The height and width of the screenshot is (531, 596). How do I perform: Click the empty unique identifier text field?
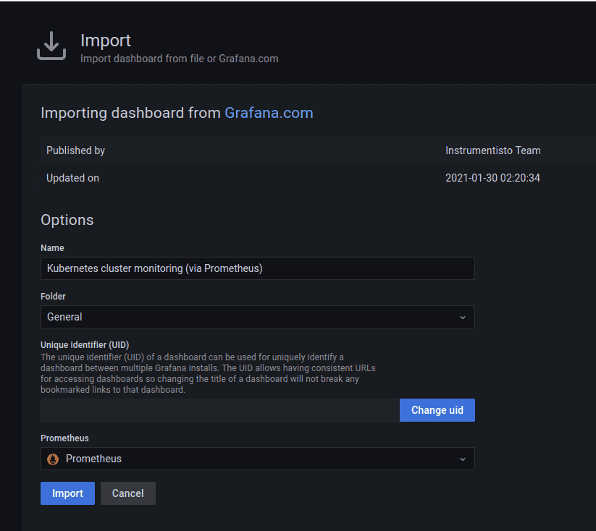[x=219, y=410]
